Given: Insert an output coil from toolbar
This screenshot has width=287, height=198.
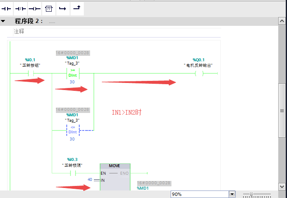Looking at the screenshot, I should pos(34,8).
